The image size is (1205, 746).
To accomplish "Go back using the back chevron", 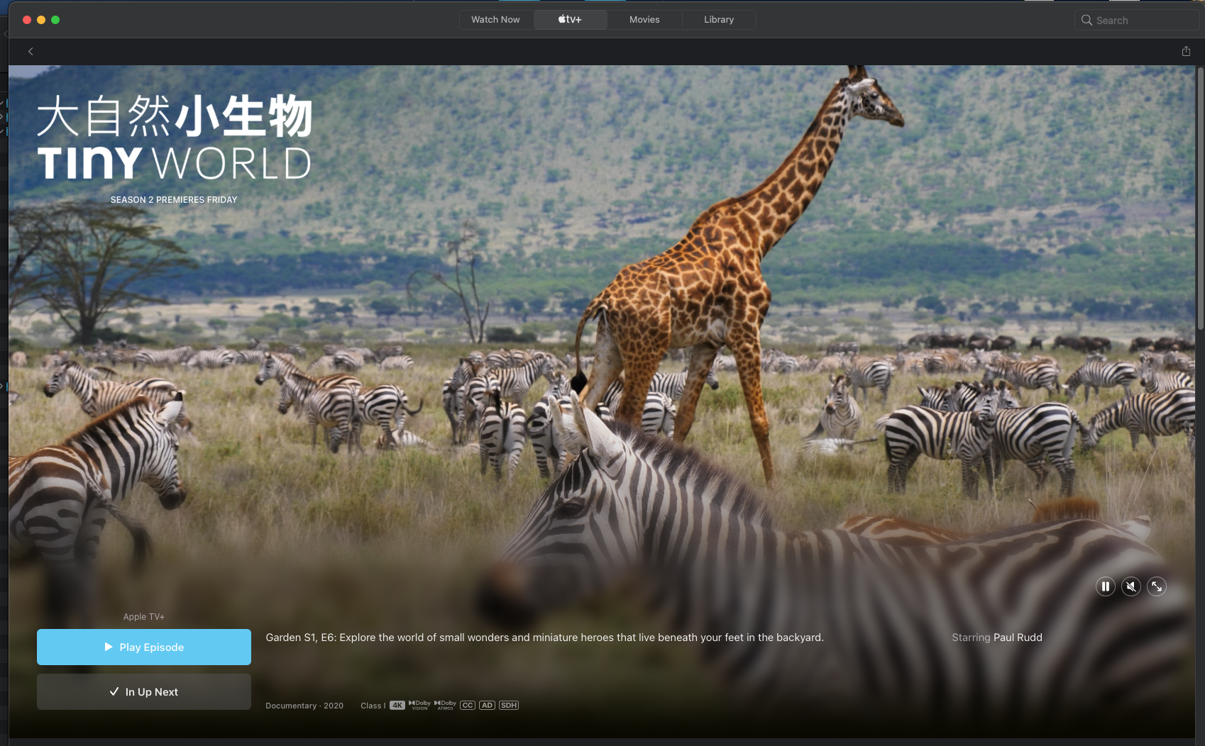I will 31,51.
